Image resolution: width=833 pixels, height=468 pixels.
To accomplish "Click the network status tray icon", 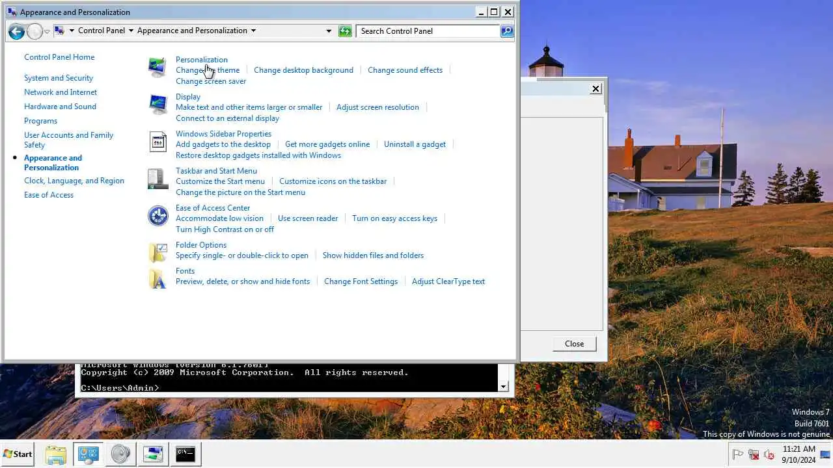I will [x=754, y=454].
